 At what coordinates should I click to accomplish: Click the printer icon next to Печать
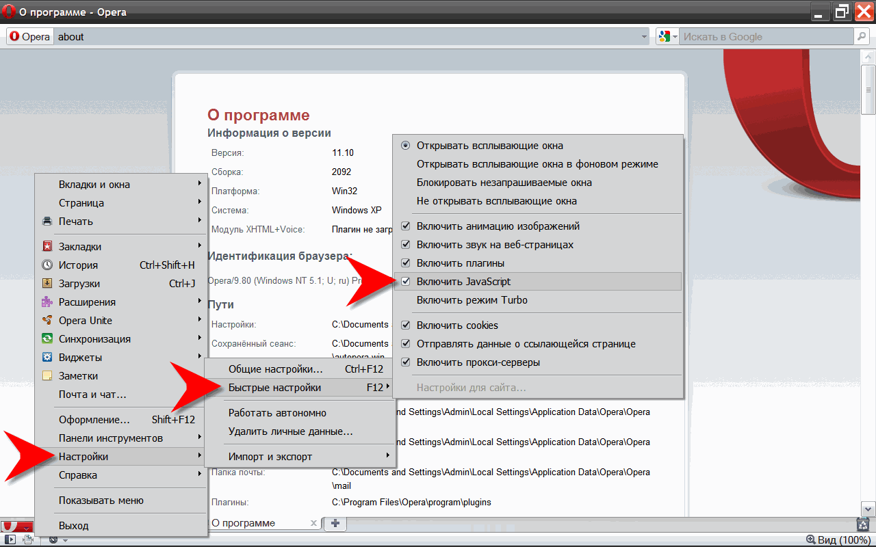47,222
